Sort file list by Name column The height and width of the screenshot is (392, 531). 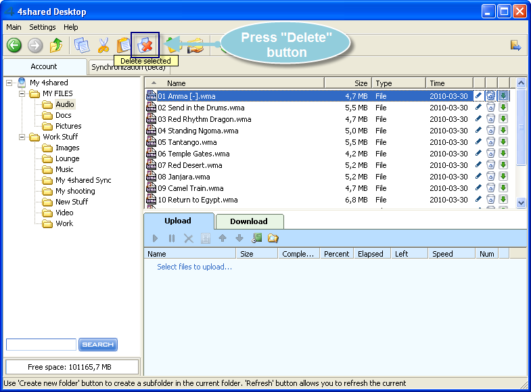pyautogui.click(x=234, y=83)
